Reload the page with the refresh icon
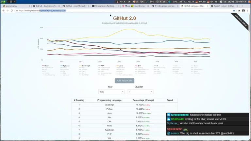Image resolution: width=251 pixels, height=141 pixels. point(12,10)
